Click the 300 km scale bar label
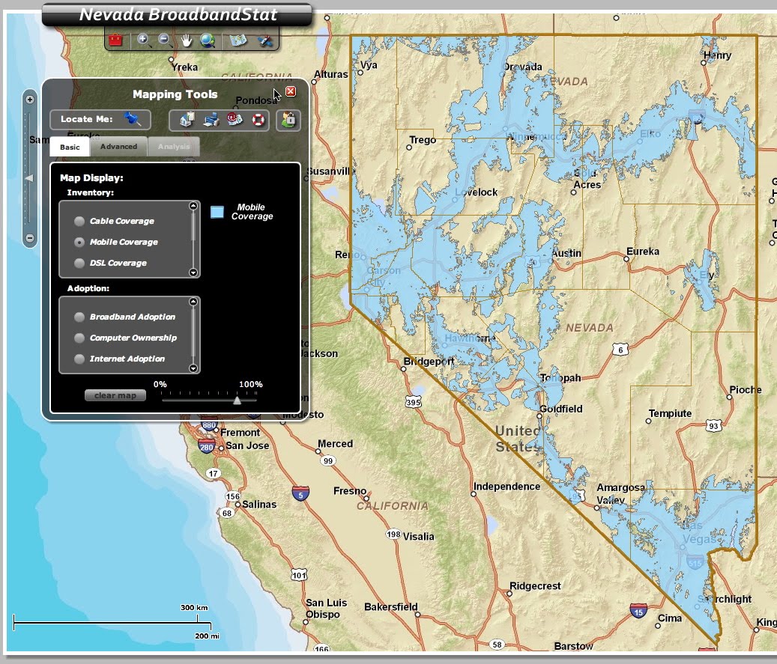 coord(194,608)
